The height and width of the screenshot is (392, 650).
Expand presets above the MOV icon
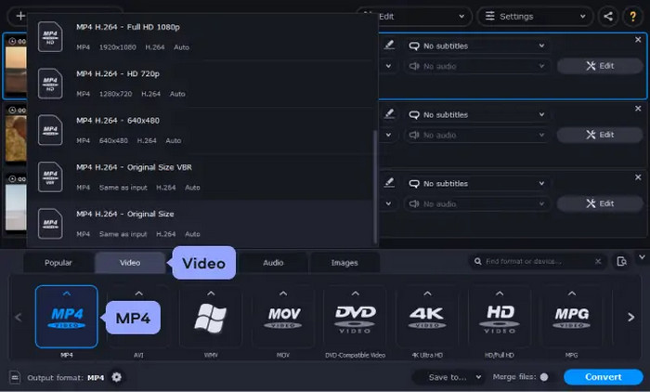pos(283,294)
